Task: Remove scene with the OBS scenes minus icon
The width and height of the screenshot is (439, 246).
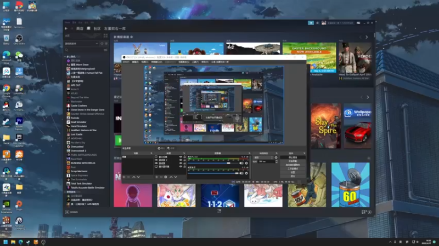Action: [128, 177]
